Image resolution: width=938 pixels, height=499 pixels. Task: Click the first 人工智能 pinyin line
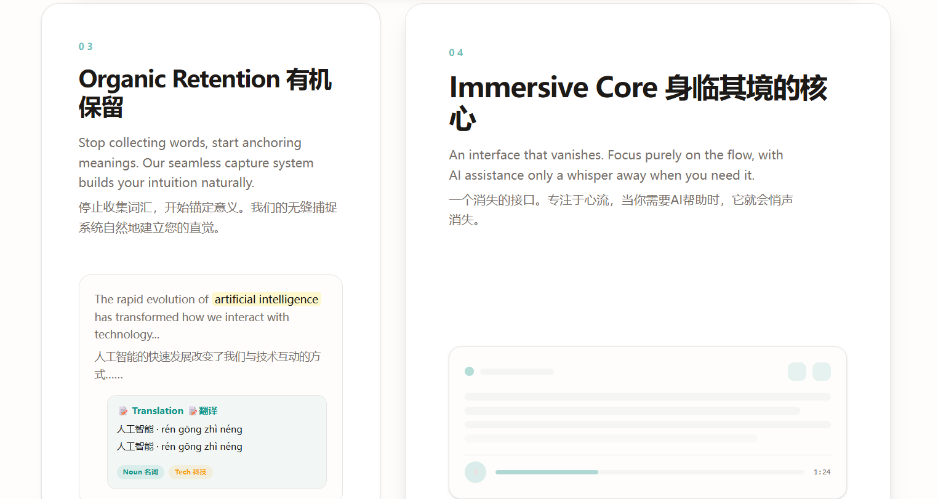[180, 429]
